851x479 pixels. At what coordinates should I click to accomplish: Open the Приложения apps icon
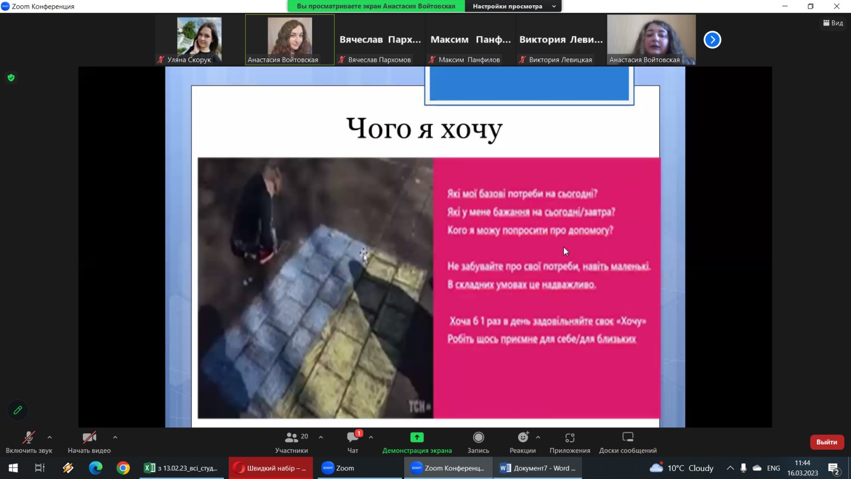pos(570,437)
